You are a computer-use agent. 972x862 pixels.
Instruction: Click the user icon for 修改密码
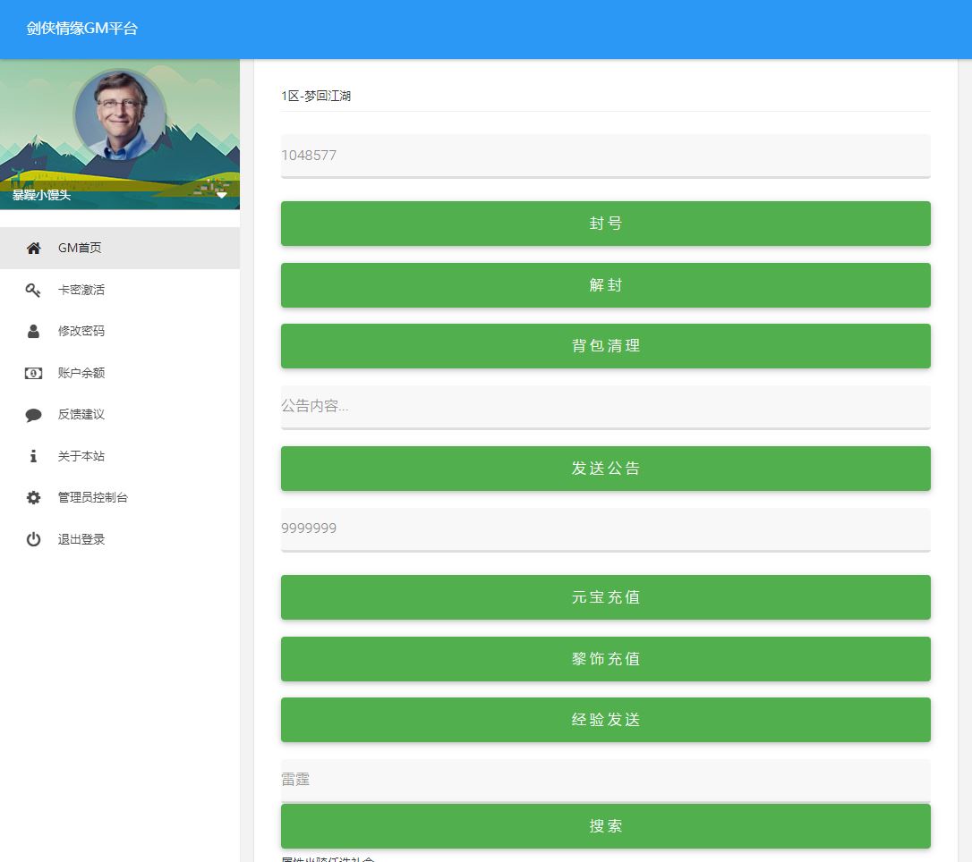[33, 332]
